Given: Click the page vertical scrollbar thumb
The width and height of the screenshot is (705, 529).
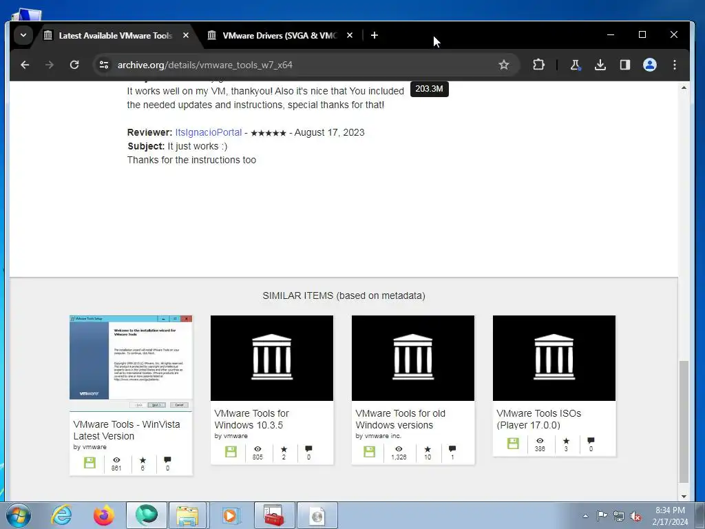Looking at the screenshot, I should (684, 422).
